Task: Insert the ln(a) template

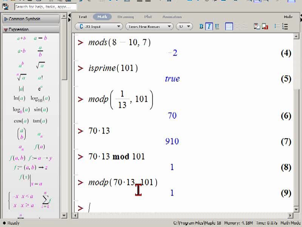Action: point(19,98)
